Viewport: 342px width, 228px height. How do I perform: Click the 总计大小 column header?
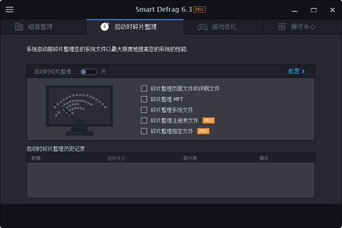tap(116, 158)
